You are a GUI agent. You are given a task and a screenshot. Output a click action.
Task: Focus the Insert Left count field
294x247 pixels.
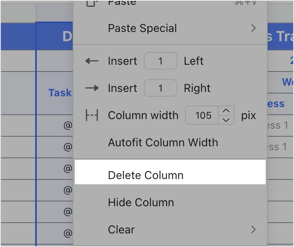click(161, 61)
